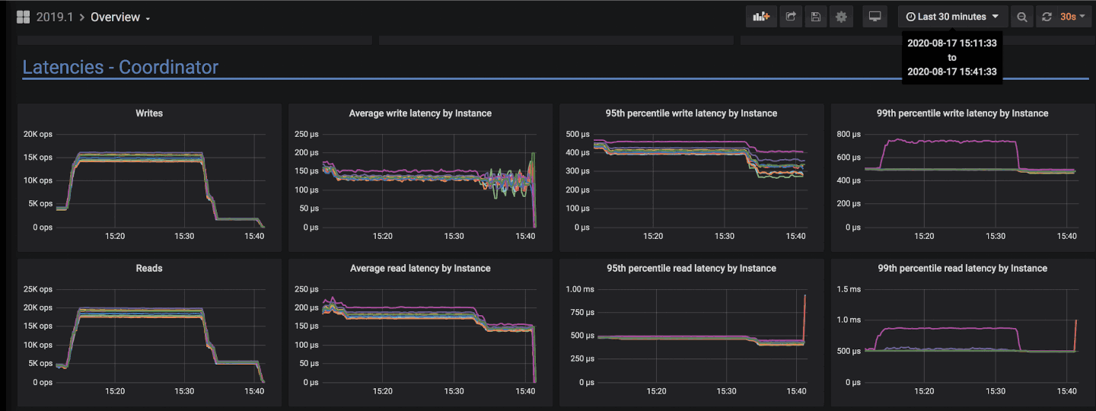Screen dimensions: 1096x411
Task: Click Average read latency by Instance title
Action: click(420, 269)
